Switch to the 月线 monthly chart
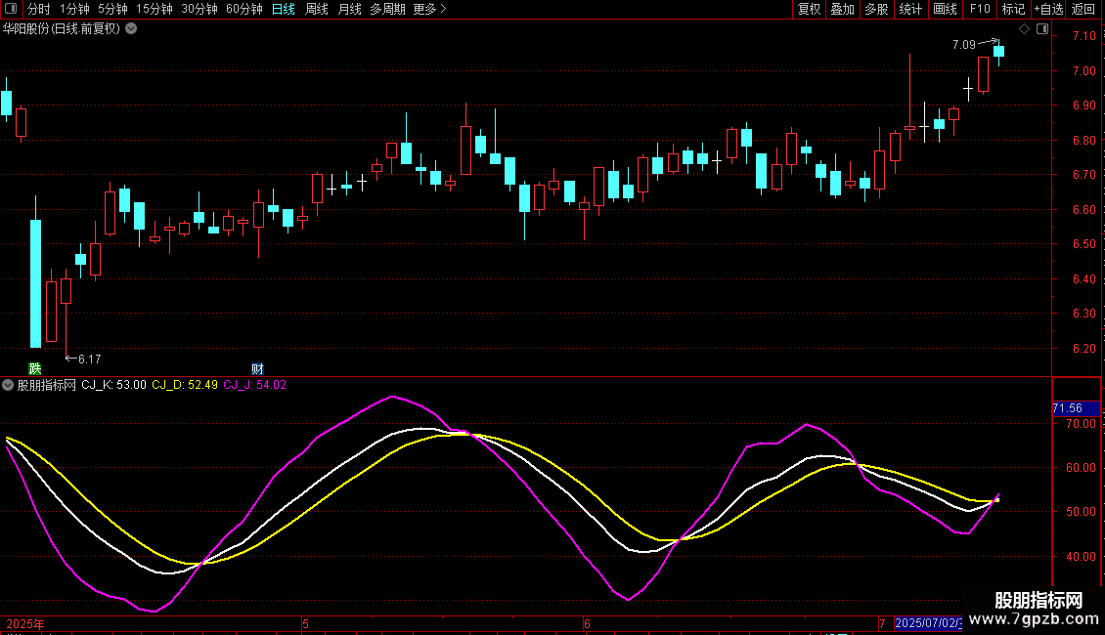This screenshot has height=635, width=1105. pos(349,9)
